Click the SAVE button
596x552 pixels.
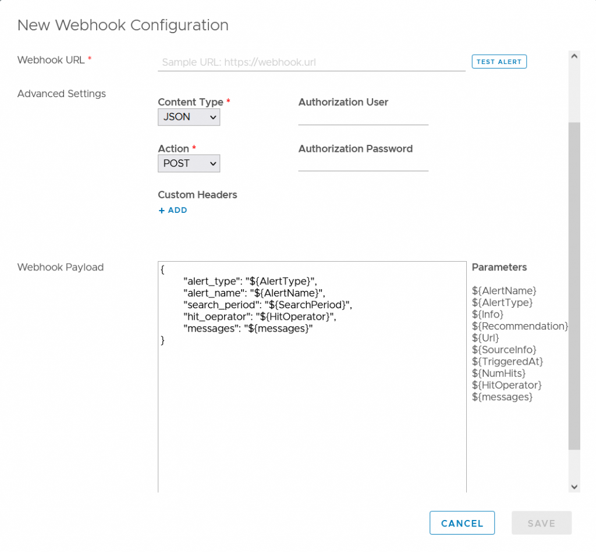pos(541,523)
